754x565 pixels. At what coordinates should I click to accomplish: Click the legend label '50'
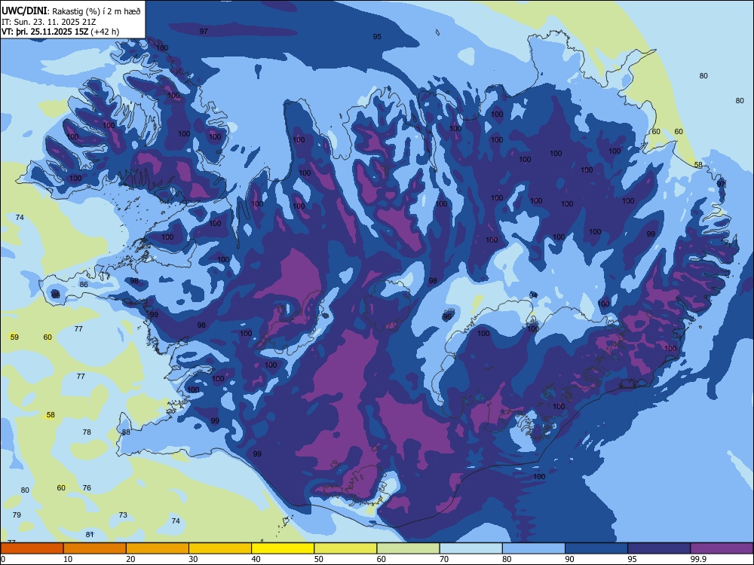coord(319,559)
